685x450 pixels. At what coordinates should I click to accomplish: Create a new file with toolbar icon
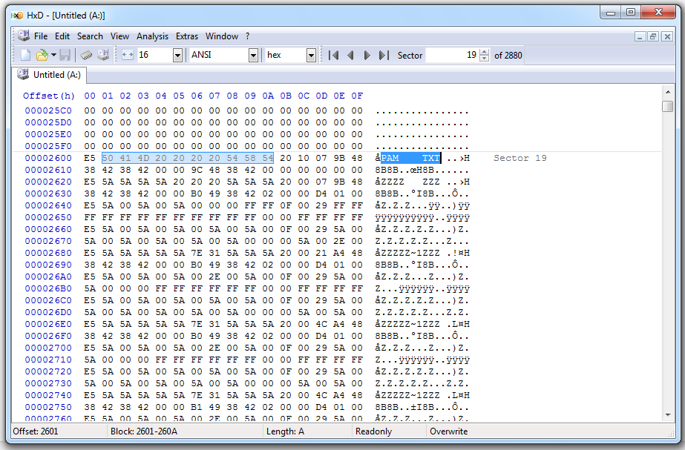coord(26,55)
